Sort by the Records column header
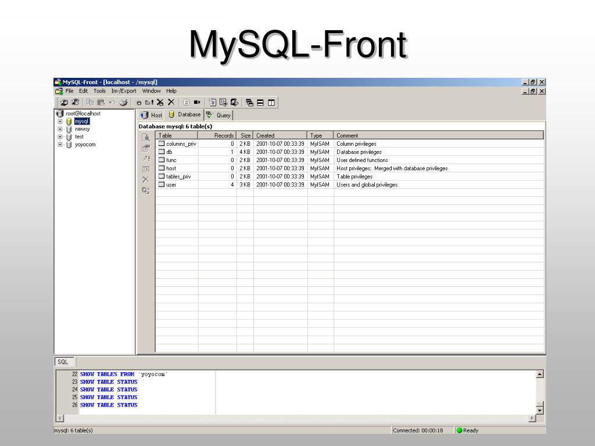Viewport: 595px width, 446px height. point(217,135)
